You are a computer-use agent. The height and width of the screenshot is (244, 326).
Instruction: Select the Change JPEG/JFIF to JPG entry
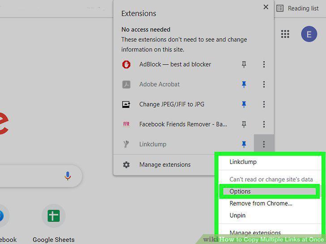click(172, 104)
